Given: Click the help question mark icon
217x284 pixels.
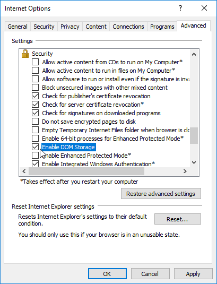Looking at the screenshot, I should click(x=180, y=8).
